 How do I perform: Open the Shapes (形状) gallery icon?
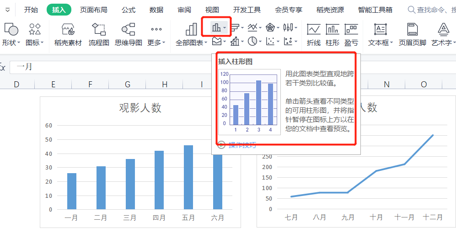pyautogui.click(x=11, y=29)
